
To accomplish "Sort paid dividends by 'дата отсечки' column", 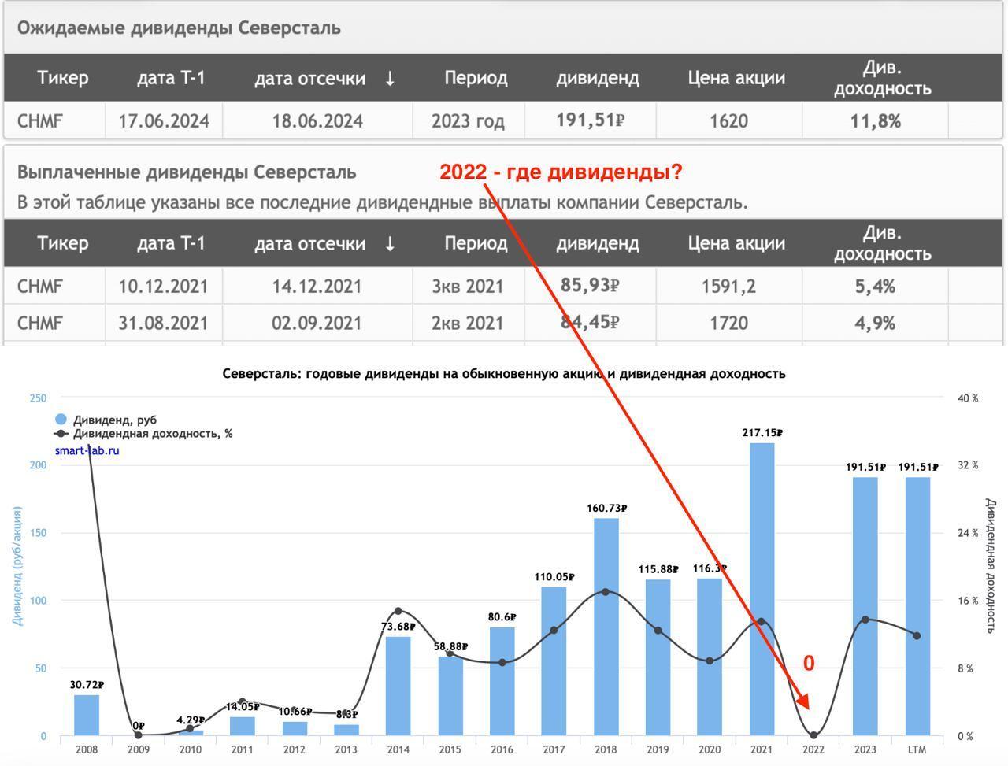I will (309, 243).
